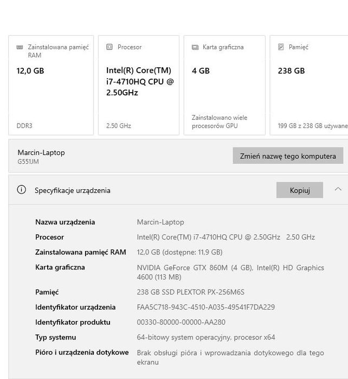The image size is (348, 379).
Task: Click the graphics card icon
Action: (195, 47)
